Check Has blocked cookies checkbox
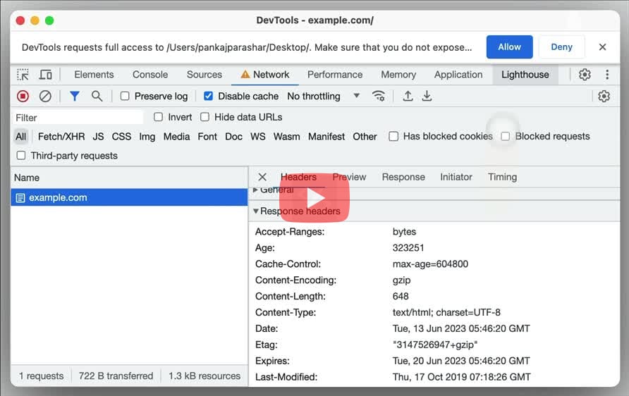 [393, 137]
